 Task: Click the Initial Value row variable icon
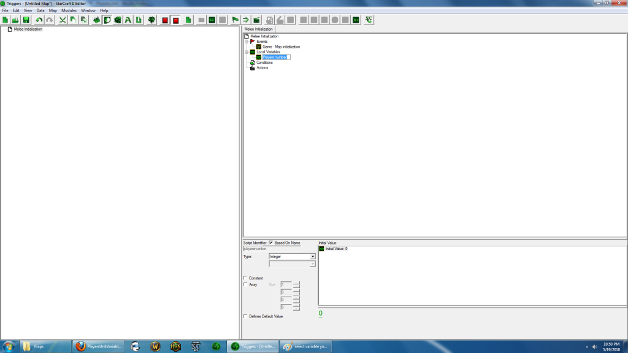[x=321, y=249]
